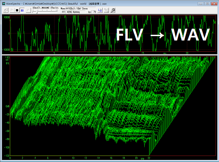Click the Hz measurement icon
Screen dimensions: 219x162
point(106,10)
